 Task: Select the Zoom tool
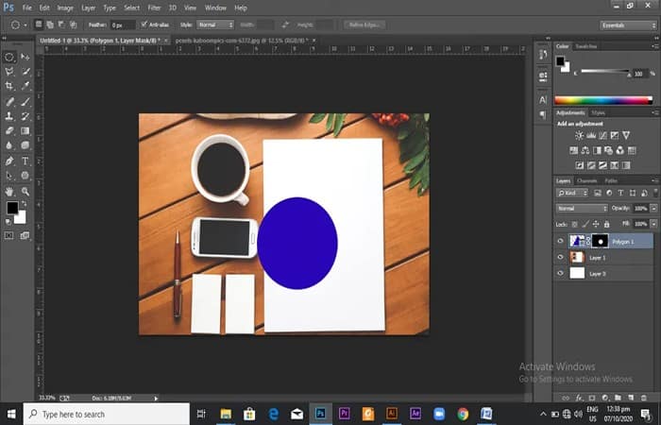click(x=25, y=192)
